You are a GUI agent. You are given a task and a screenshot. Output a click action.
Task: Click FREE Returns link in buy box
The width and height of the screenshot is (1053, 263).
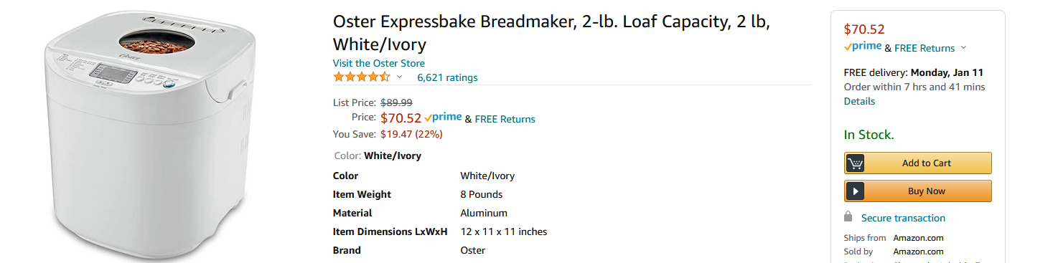click(925, 48)
